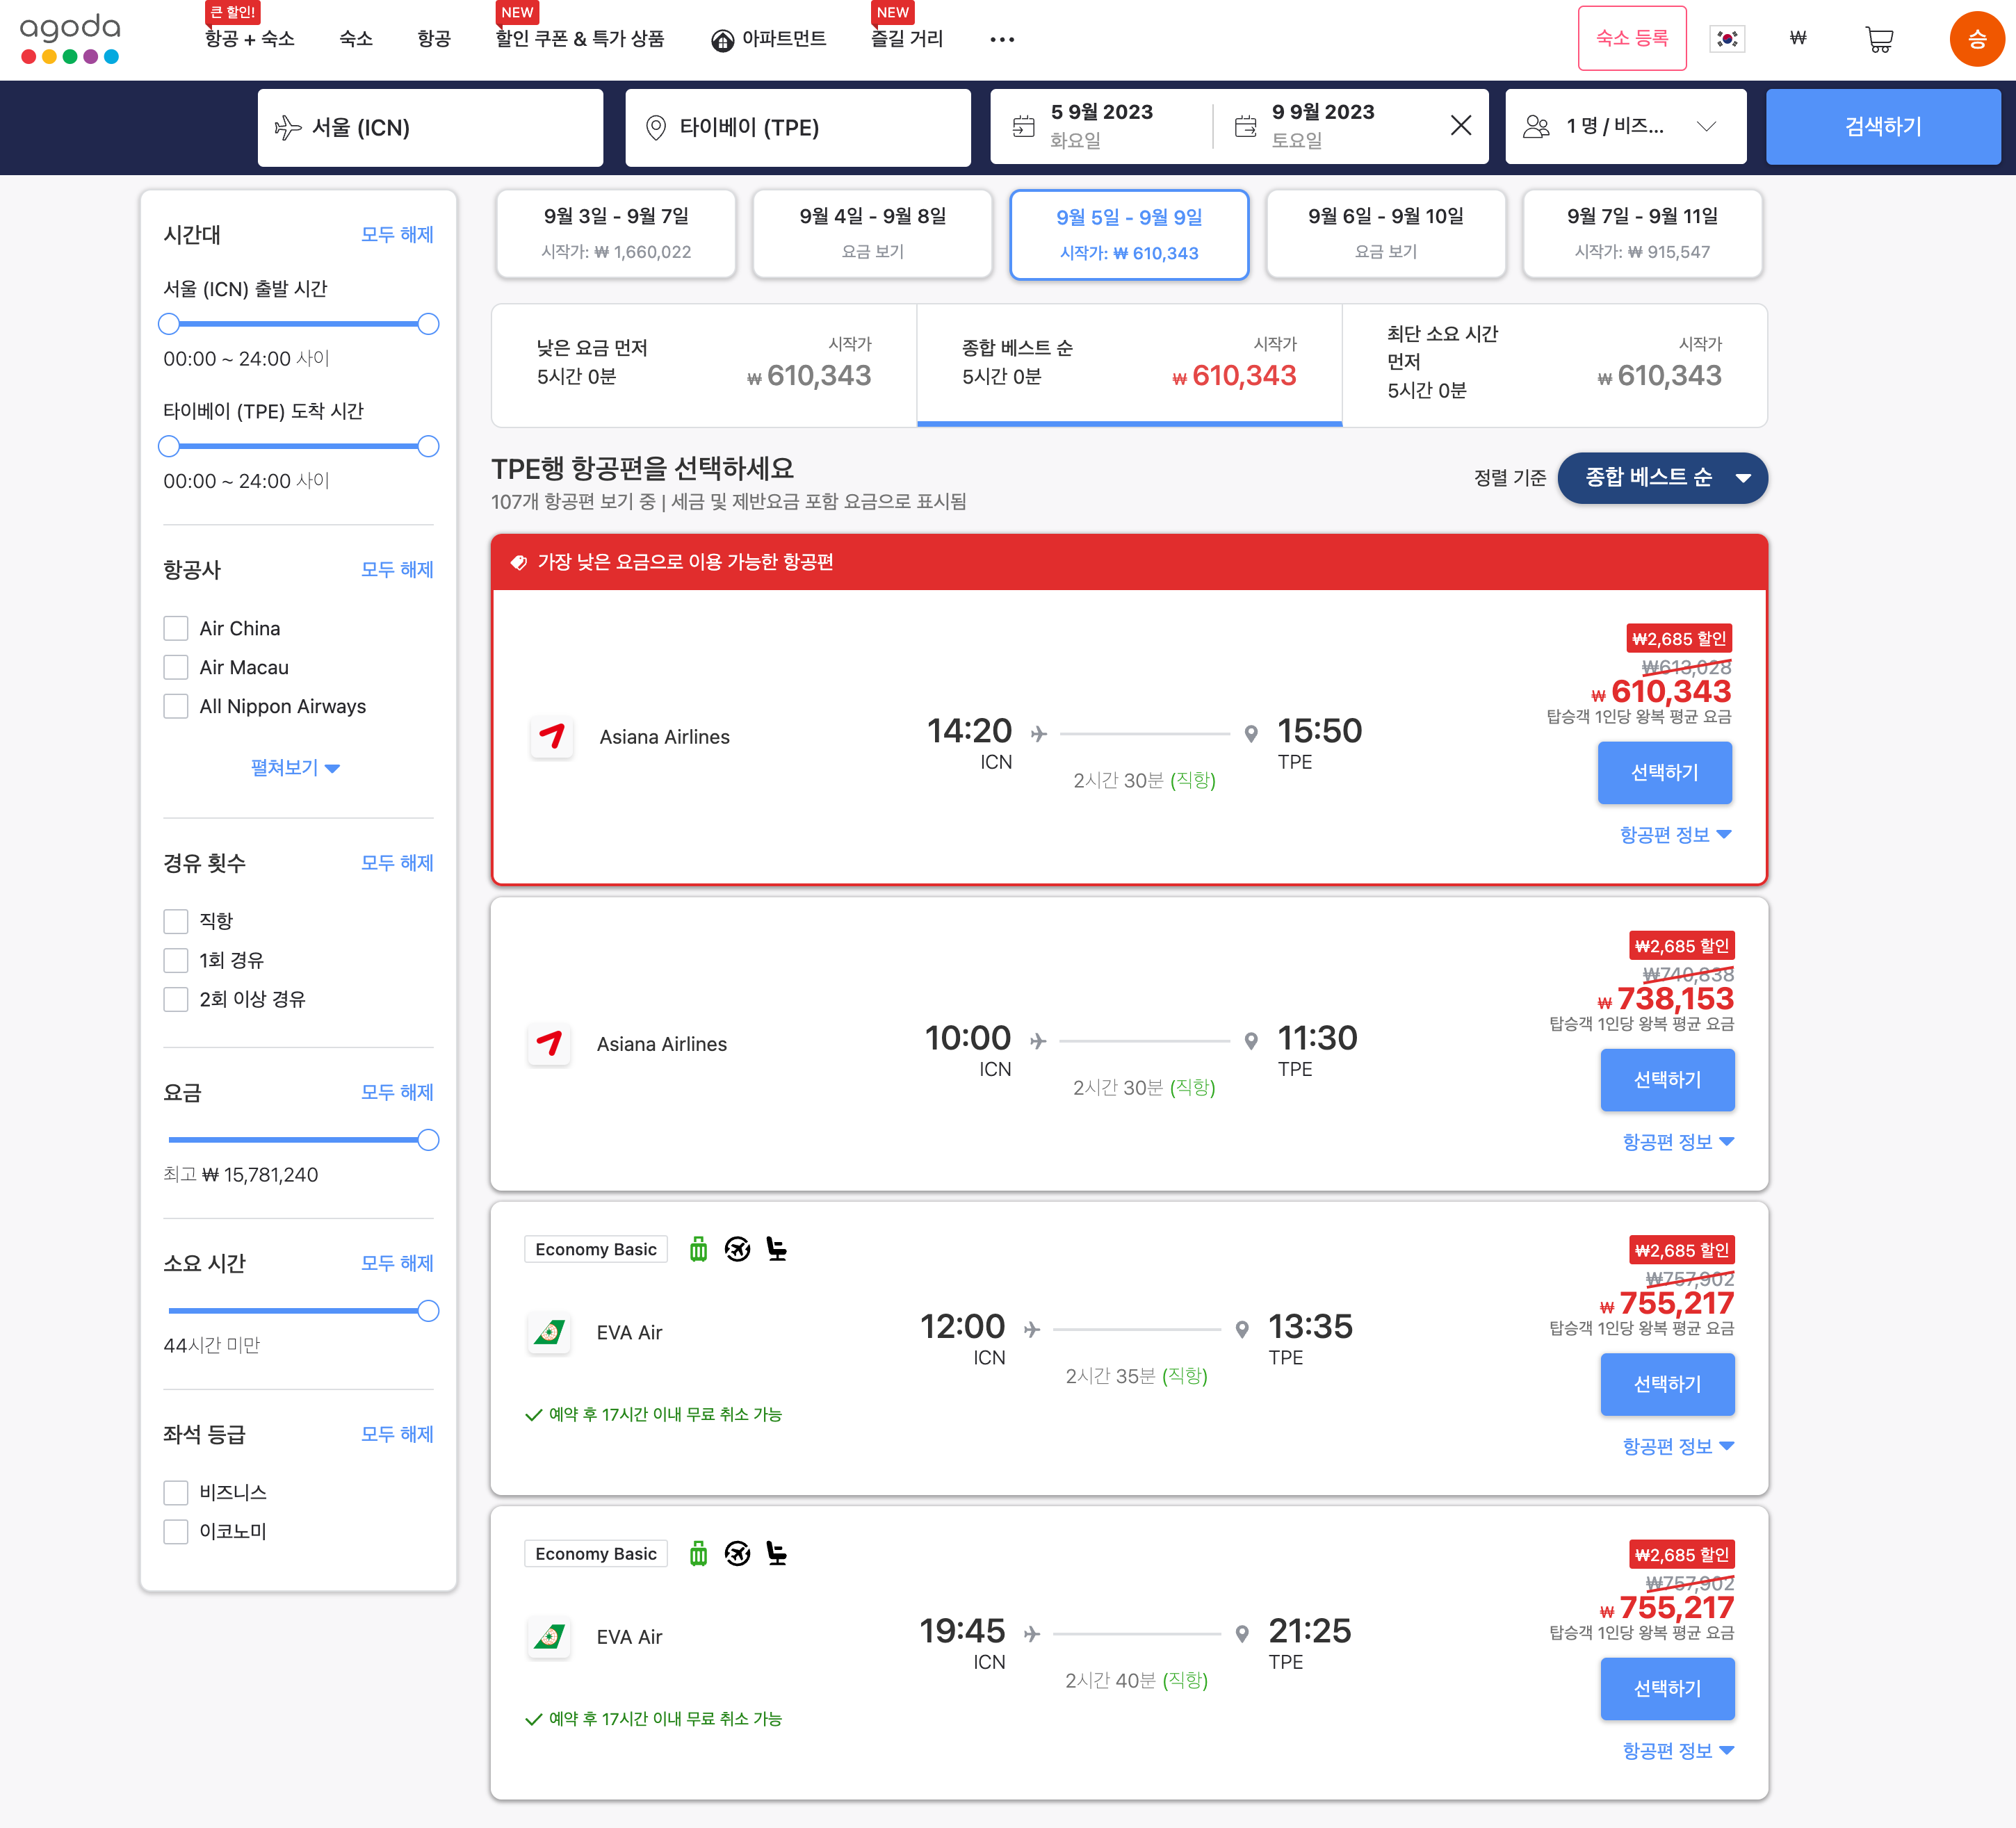Click the location pin in destination field

click(x=655, y=127)
